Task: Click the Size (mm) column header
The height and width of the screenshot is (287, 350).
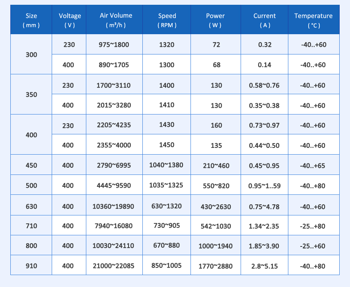Action: [x=31, y=20]
